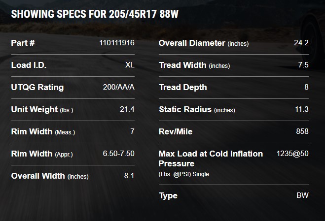Image resolution: width=325 pixels, height=221 pixels.
Task: Click the Part # value 110111916
Action: tap(117, 43)
